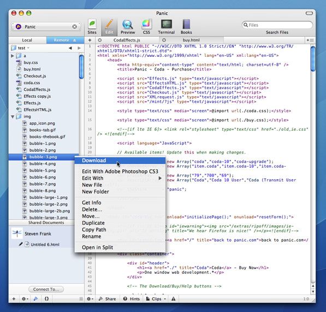Click the warning triangle icon

tap(174, 299)
